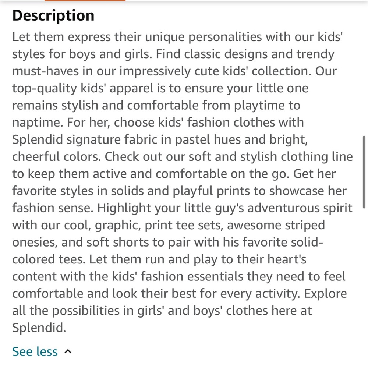Click the opening words 'Let them express'
Image resolution: width=368 pixels, height=368 pixels.
[x=61, y=37]
